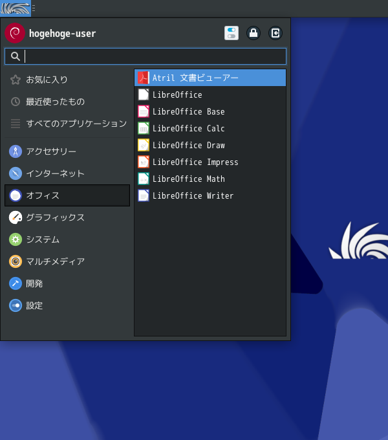Launch LibreOffice Base
This screenshot has width=388, height=440.
[x=210, y=111]
